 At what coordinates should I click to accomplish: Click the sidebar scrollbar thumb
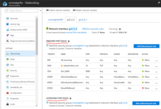37,37
